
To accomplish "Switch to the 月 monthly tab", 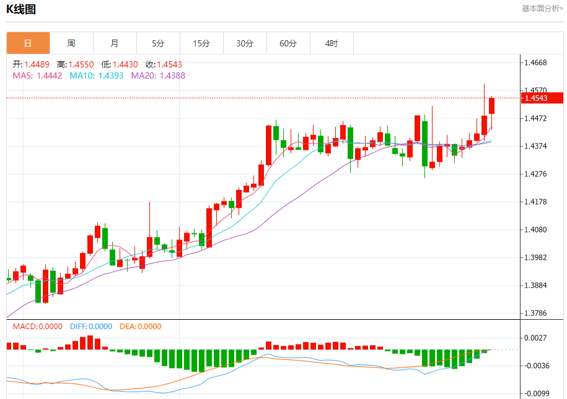I will pos(115,43).
